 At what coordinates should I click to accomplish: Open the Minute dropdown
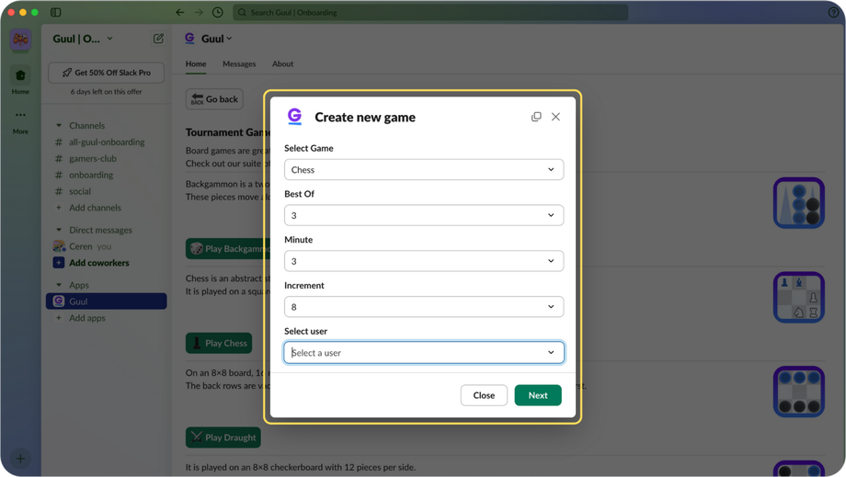pyautogui.click(x=423, y=261)
